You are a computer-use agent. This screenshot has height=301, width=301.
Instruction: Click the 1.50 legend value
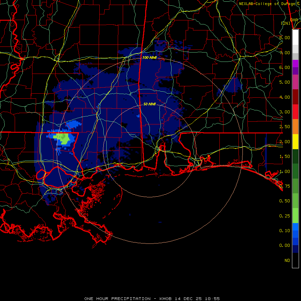[x=285, y=157]
